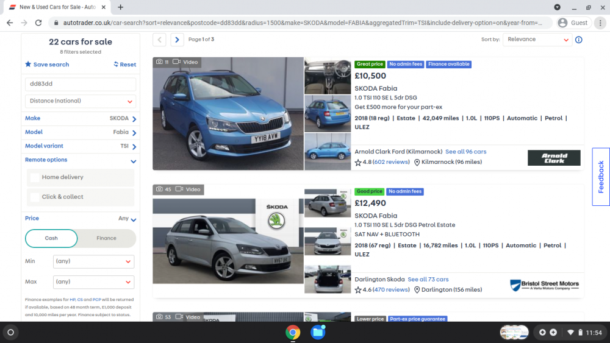610x343 pixels.
Task: Click the Guest profile avatar
Action: pos(562,23)
